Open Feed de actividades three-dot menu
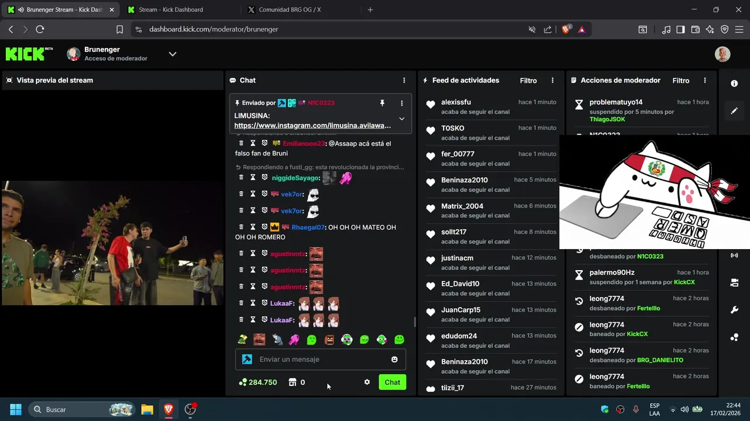The width and height of the screenshot is (750, 421). 553,80
